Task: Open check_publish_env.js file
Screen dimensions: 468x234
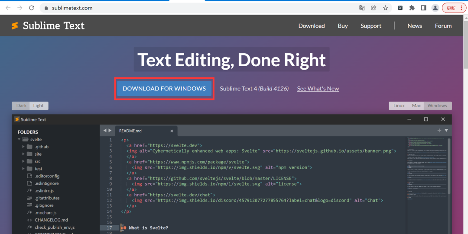Action: [x=55, y=228]
